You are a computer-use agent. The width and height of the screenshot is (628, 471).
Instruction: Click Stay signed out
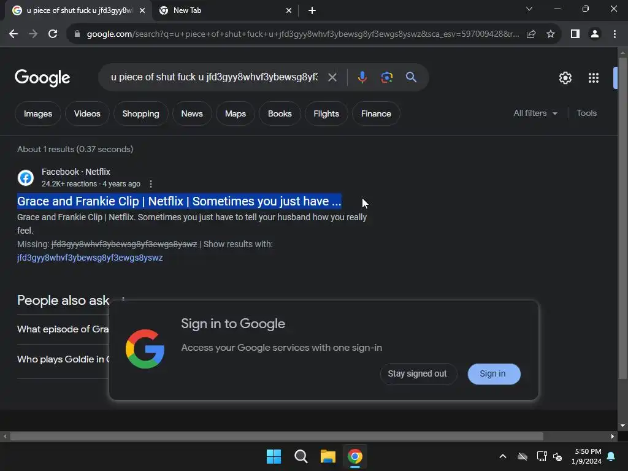[x=417, y=373]
